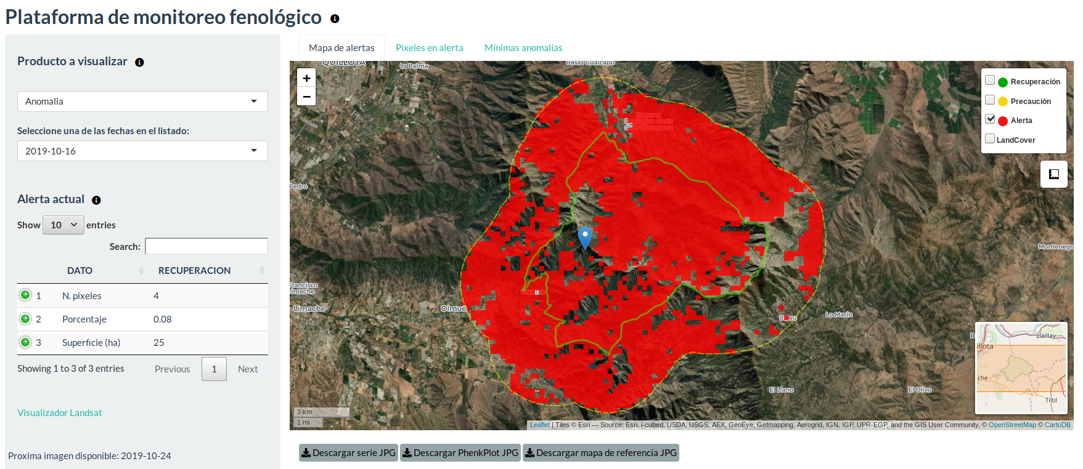Viewport: 1083px width, 469px height.
Task: Expand row 3 Superficie with green plus
Action: 25,342
